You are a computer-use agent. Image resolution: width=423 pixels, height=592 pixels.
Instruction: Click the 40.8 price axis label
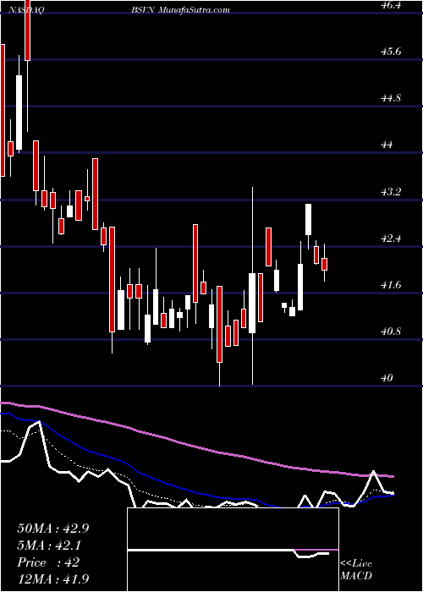click(x=389, y=332)
